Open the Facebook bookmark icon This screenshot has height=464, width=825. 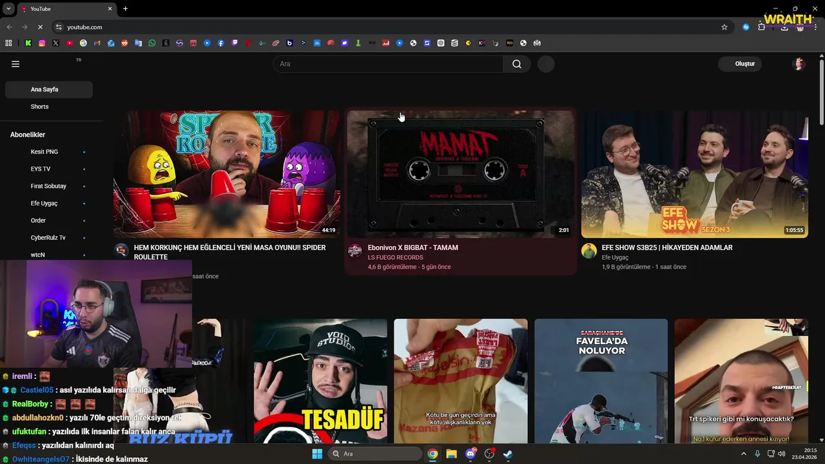tap(221, 43)
